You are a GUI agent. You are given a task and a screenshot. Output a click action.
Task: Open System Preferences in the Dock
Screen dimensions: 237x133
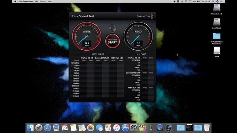pos(134,128)
